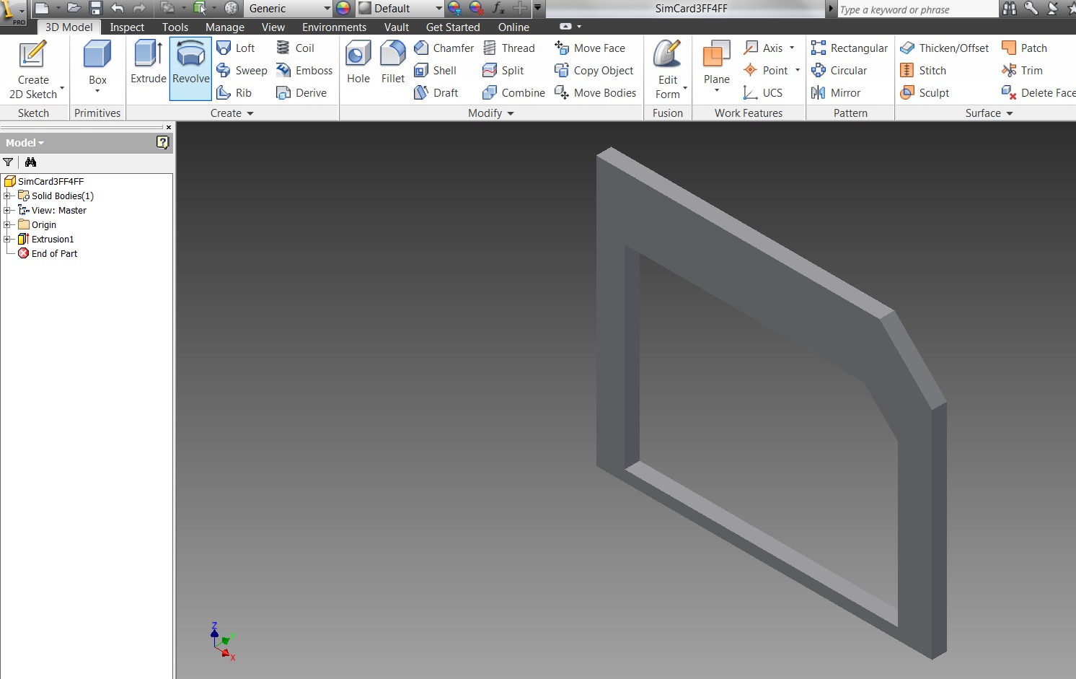The image size is (1076, 679).
Task: Choose the Copy Object tool
Action: coord(594,71)
